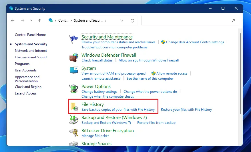Viewport: 251px width, 152px height.
Task: Click the Control Panel icon in address bar
Action: pyautogui.click(x=51, y=20)
